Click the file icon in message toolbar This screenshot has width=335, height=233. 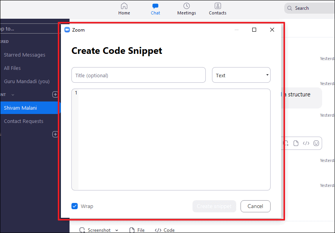click(296, 143)
